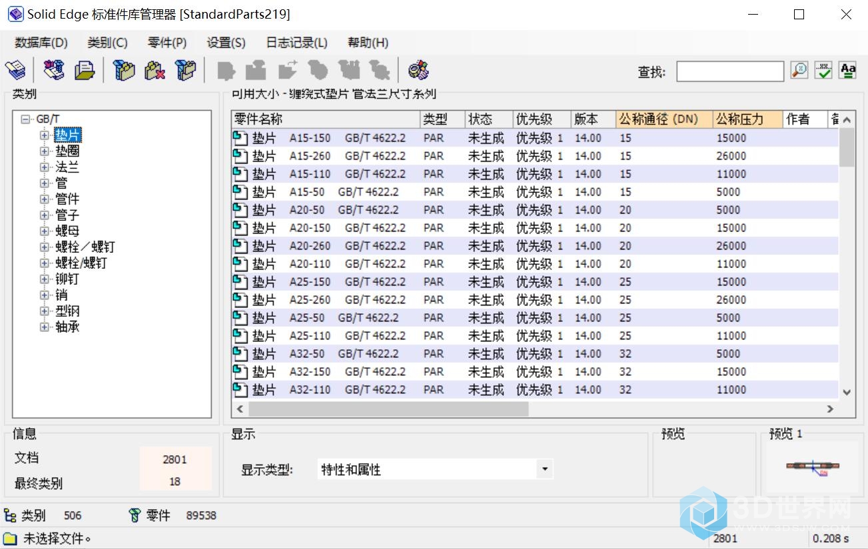Viewport: 868px width, 549px height.
Task: Sort by the 版本 column header
Action: tap(594, 119)
